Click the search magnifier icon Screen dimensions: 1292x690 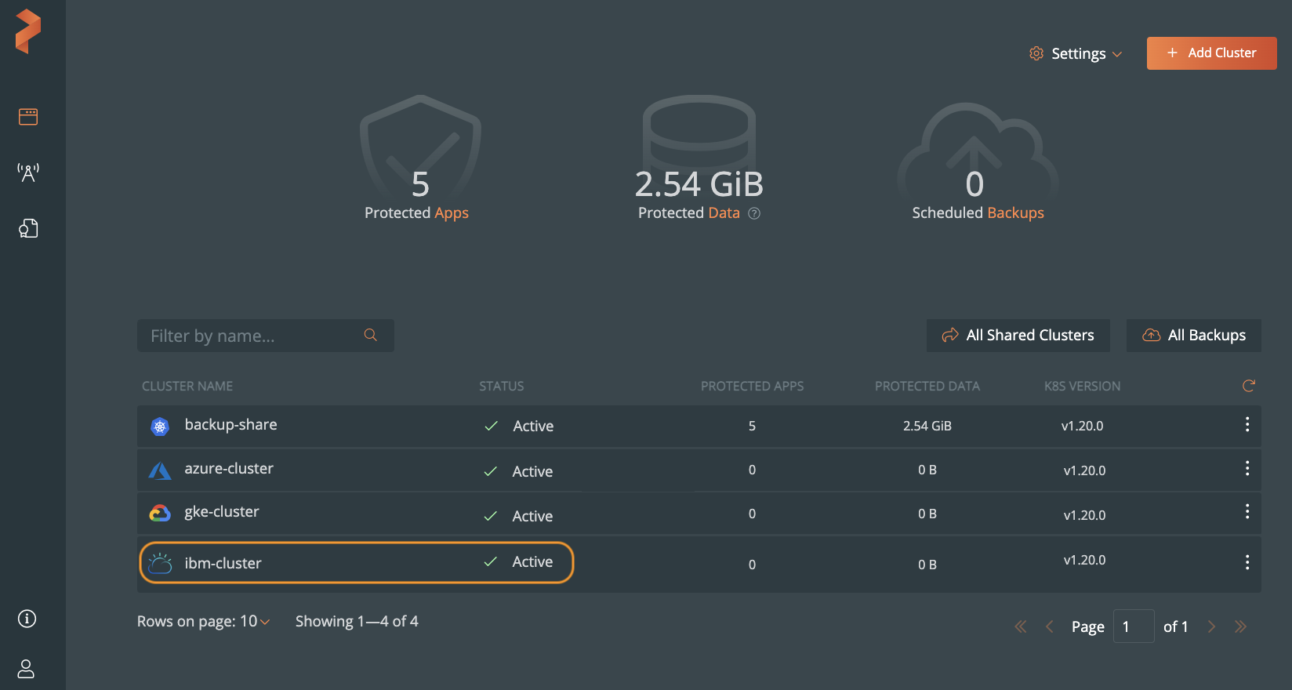click(371, 336)
